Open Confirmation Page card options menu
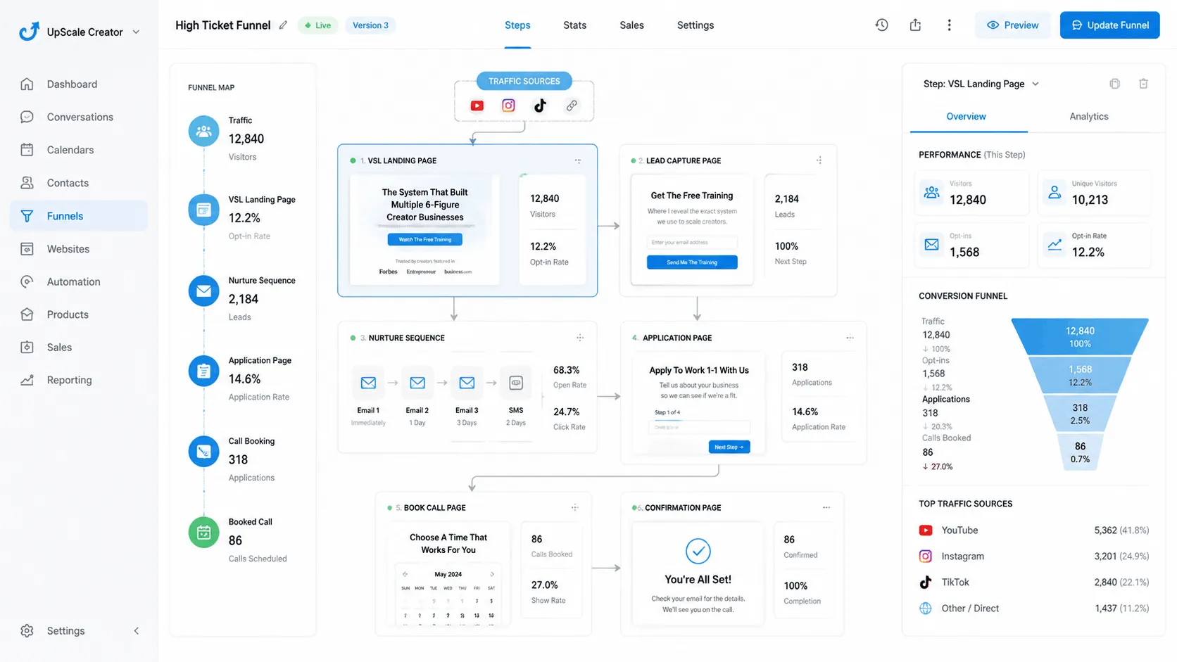The image size is (1177, 662). [826, 507]
